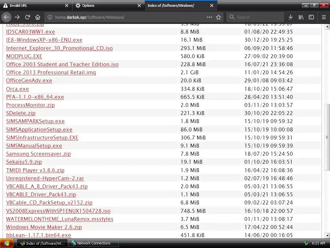The width and height of the screenshot is (330, 248).
Task: Switch to the Invalid URL tab
Action: click(36, 5)
